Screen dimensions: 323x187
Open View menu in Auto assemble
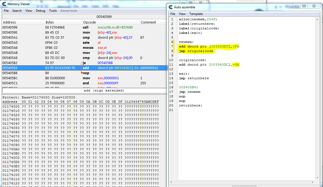(x=182, y=14)
